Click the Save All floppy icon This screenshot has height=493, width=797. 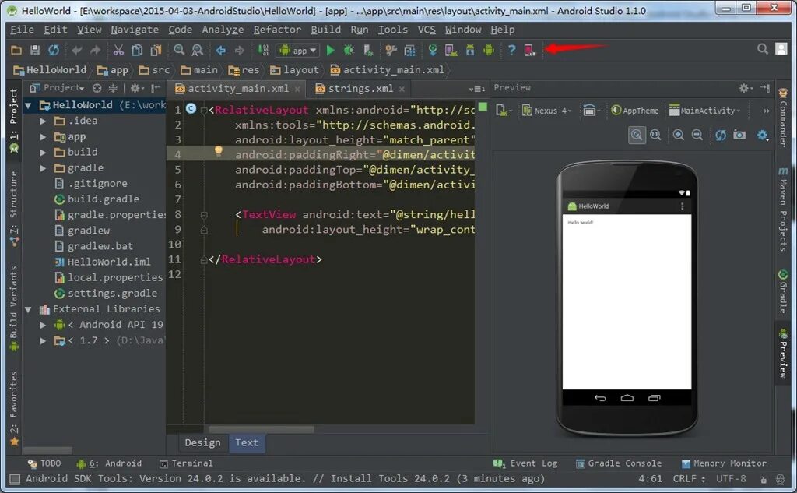(34, 50)
